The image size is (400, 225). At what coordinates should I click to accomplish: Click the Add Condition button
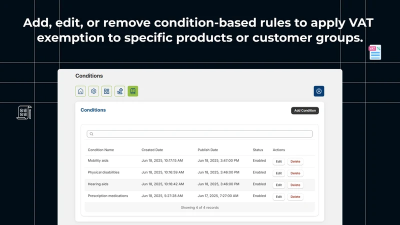click(305, 110)
